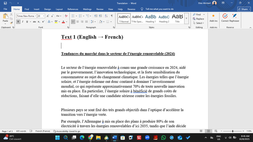The height and width of the screenshot is (142, 253).
Task: Toggle Show/Hide paragraph marks
Action: (x=112, y=16)
